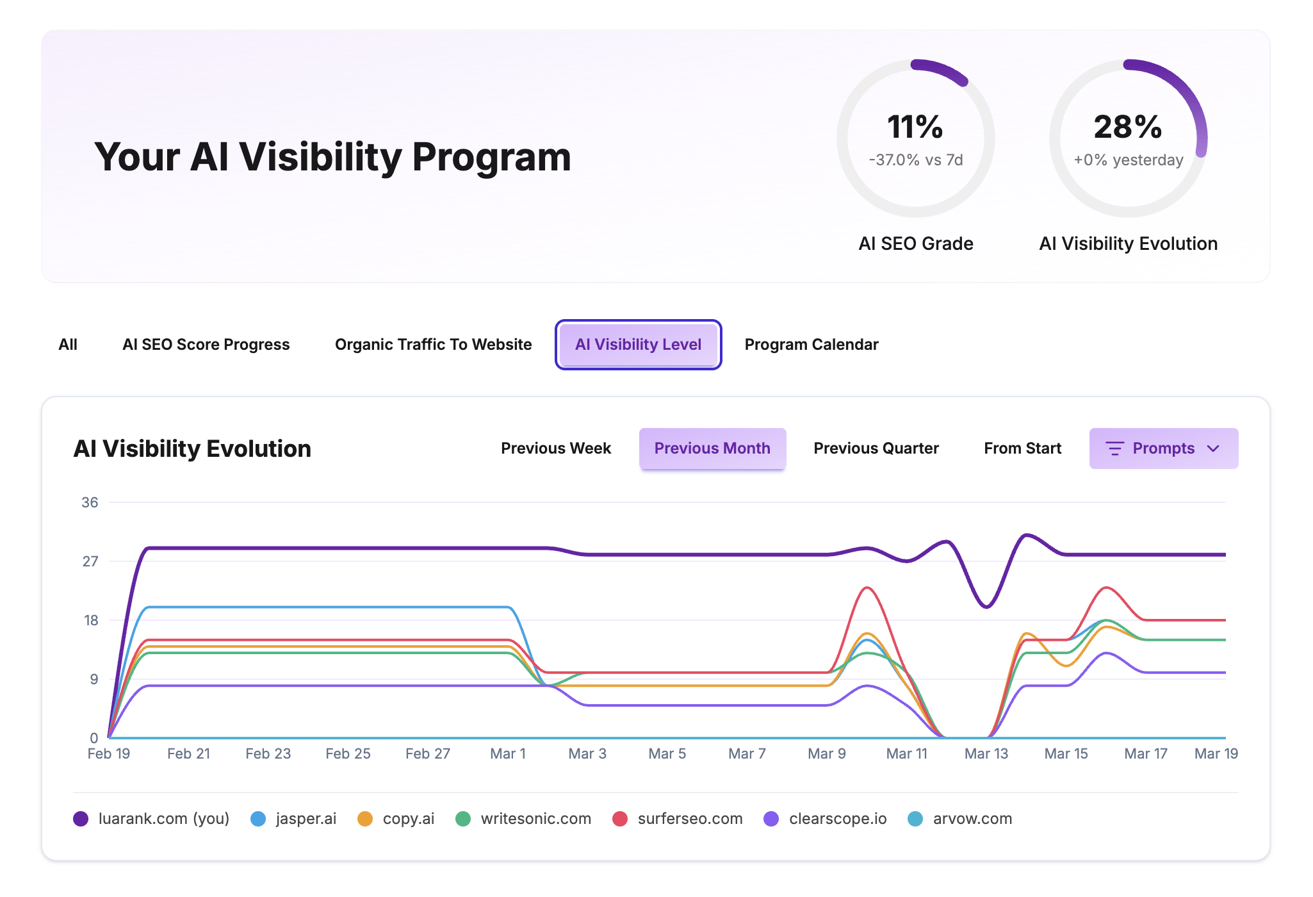The height and width of the screenshot is (897, 1313).
Task: Switch to the AI SEO Score Progress tab
Action: 206,344
